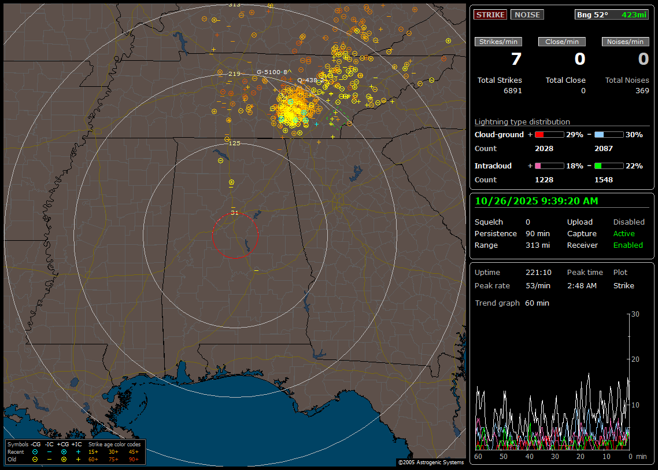The image size is (658, 470).
Task: Select the Noises/min button
Action: 626,42
